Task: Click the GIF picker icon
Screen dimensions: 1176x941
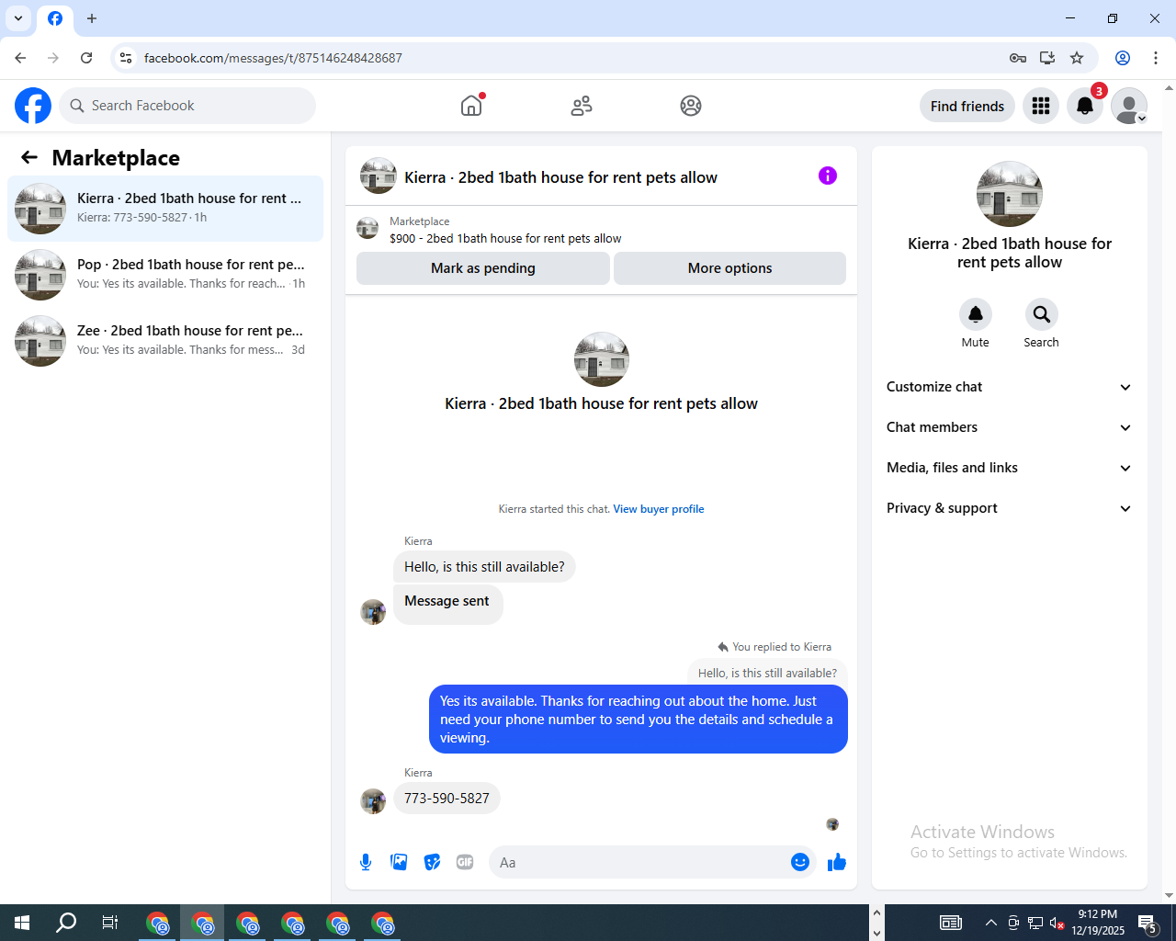Action: click(465, 862)
